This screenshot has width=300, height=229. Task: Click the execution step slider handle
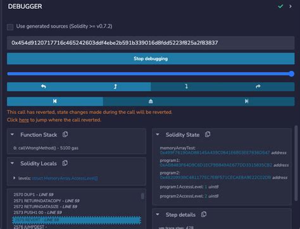pos(291,74)
